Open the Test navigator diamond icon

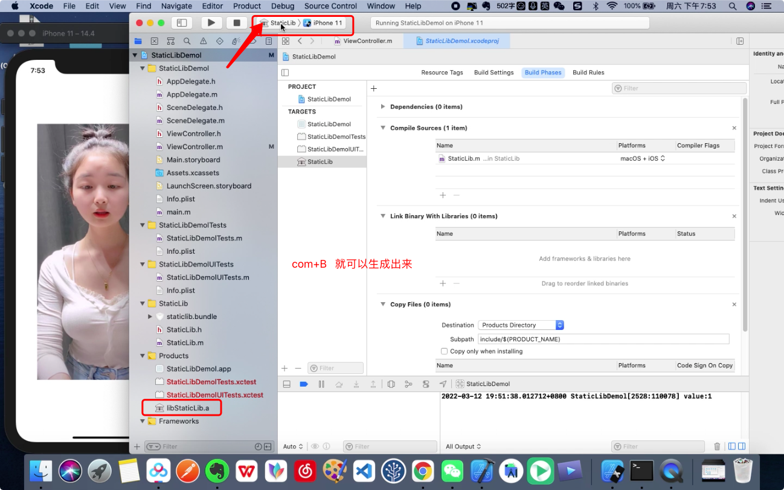tap(220, 41)
